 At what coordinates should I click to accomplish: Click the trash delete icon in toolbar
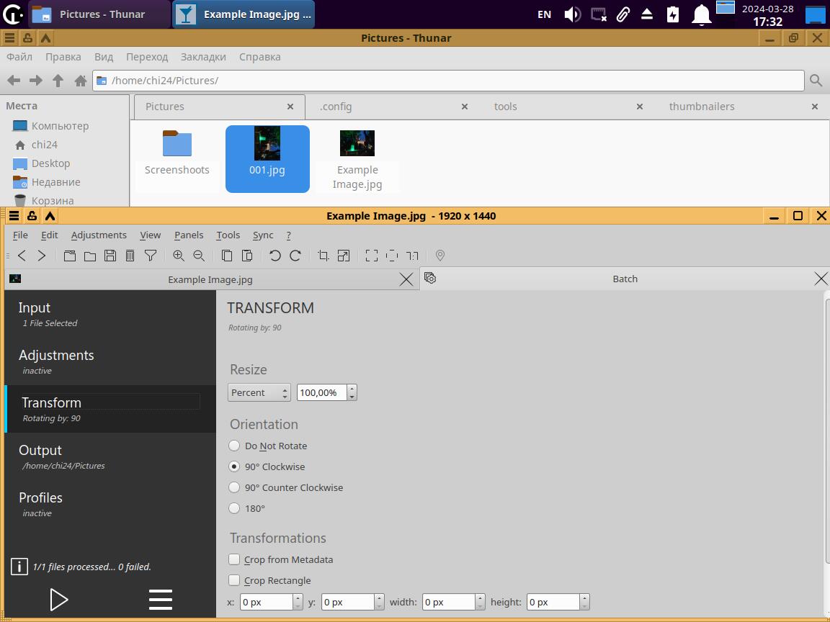click(x=130, y=256)
